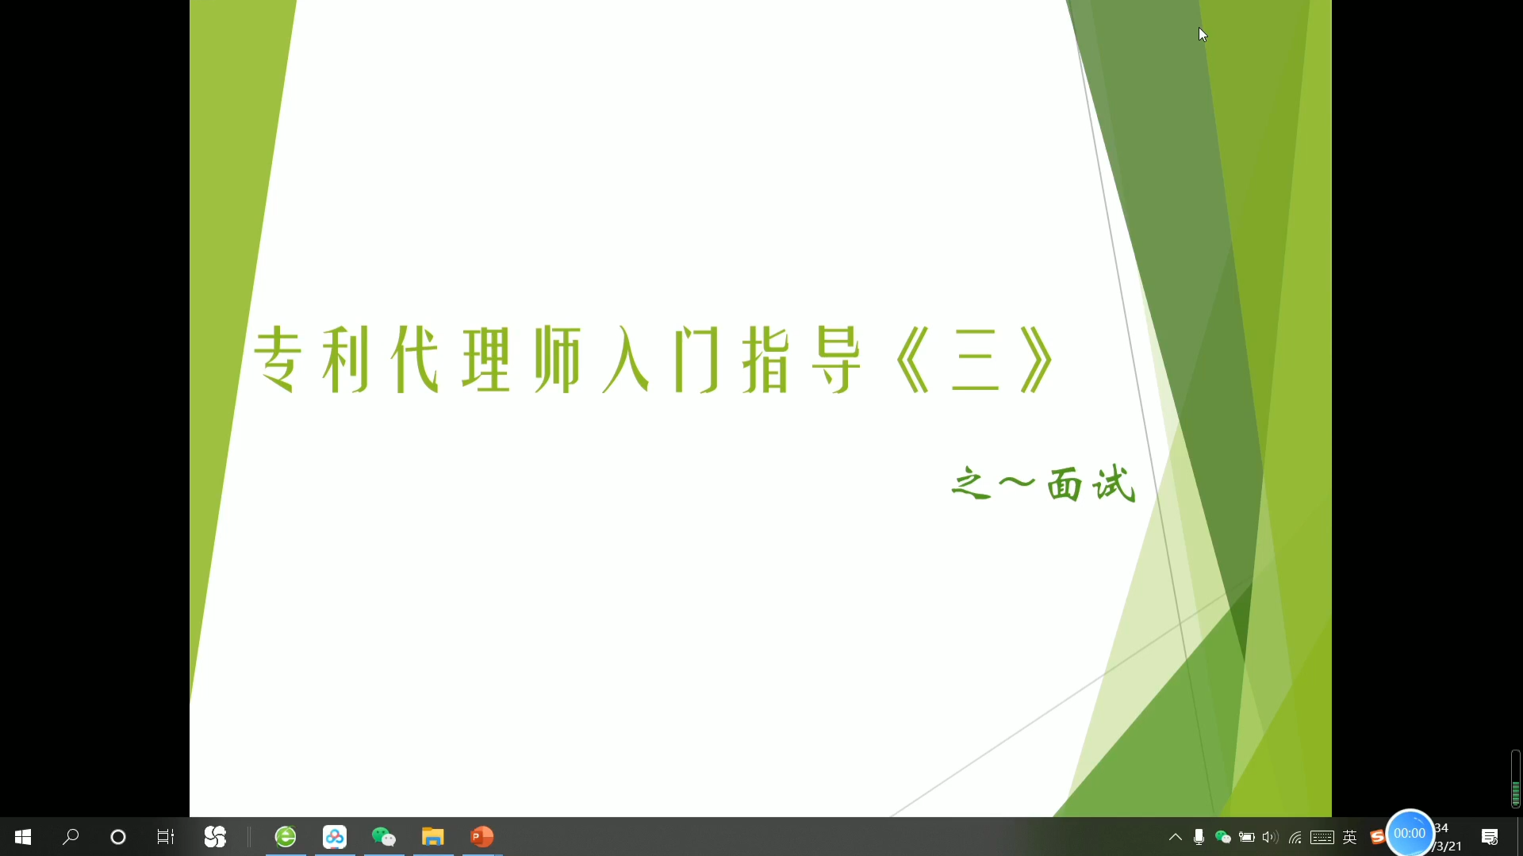Switch to PowerPoint taskbar icon

482,836
